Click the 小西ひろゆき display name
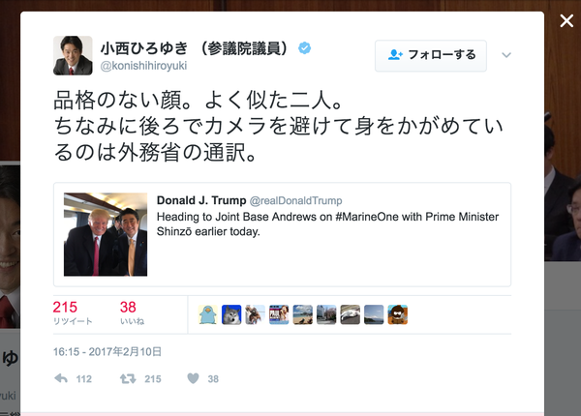Image resolution: width=581 pixels, height=416 pixels. [144, 48]
